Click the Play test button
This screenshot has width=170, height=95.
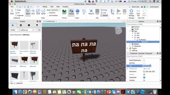point(113,12)
